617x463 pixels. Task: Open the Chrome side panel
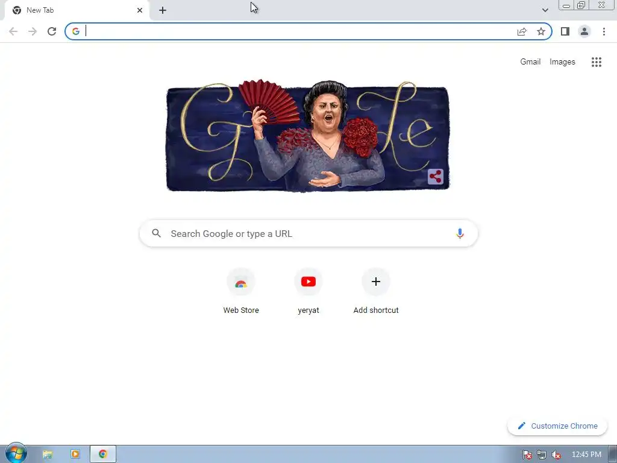565,31
